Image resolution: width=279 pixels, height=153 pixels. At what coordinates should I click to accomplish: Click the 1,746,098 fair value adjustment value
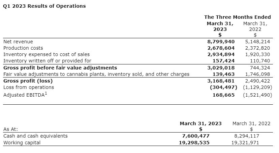coord(257,74)
